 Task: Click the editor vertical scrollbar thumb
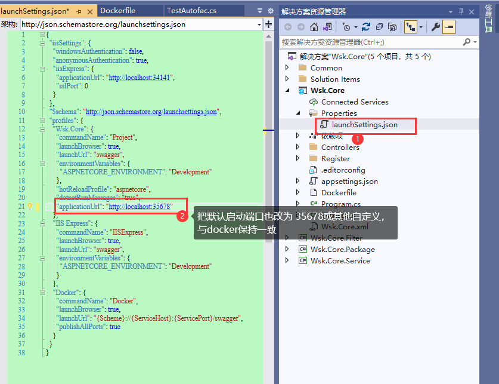click(x=269, y=142)
